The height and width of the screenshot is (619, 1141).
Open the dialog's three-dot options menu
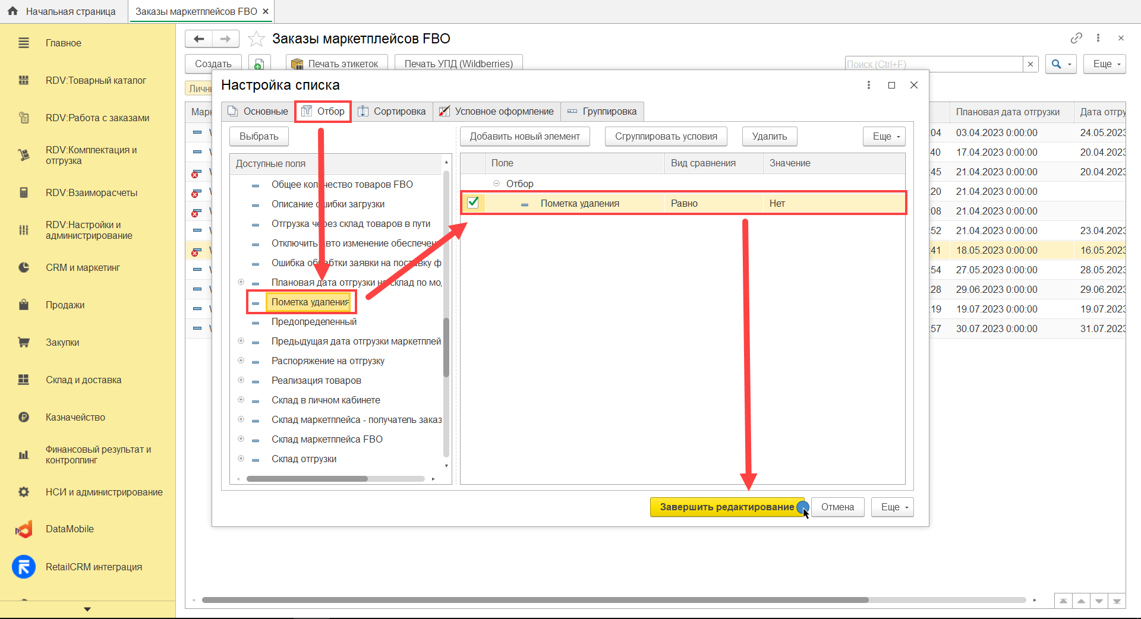[x=869, y=85]
